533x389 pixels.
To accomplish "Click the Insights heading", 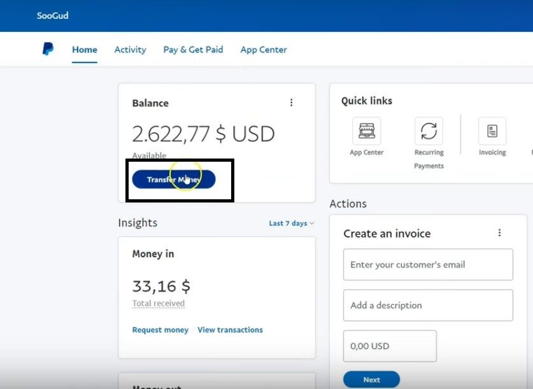I will coord(138,223).
